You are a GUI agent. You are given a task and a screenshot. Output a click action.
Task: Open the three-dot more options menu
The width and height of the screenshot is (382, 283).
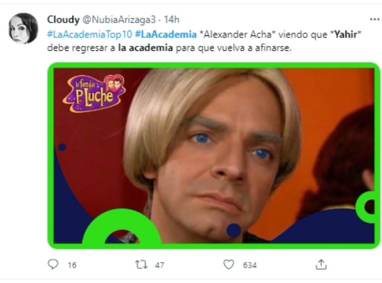click(x=375, y=19)
